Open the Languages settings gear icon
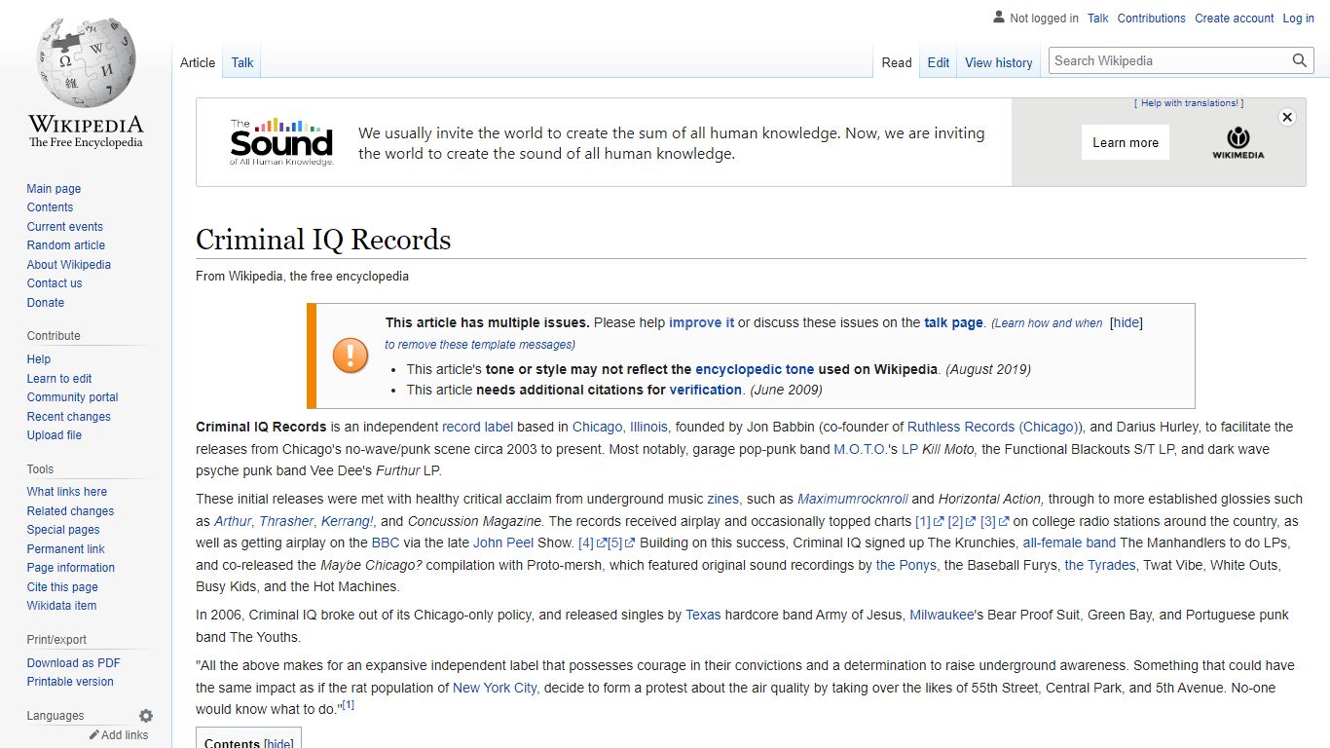This screenshot has height=748, width=1330. (146, 716)
